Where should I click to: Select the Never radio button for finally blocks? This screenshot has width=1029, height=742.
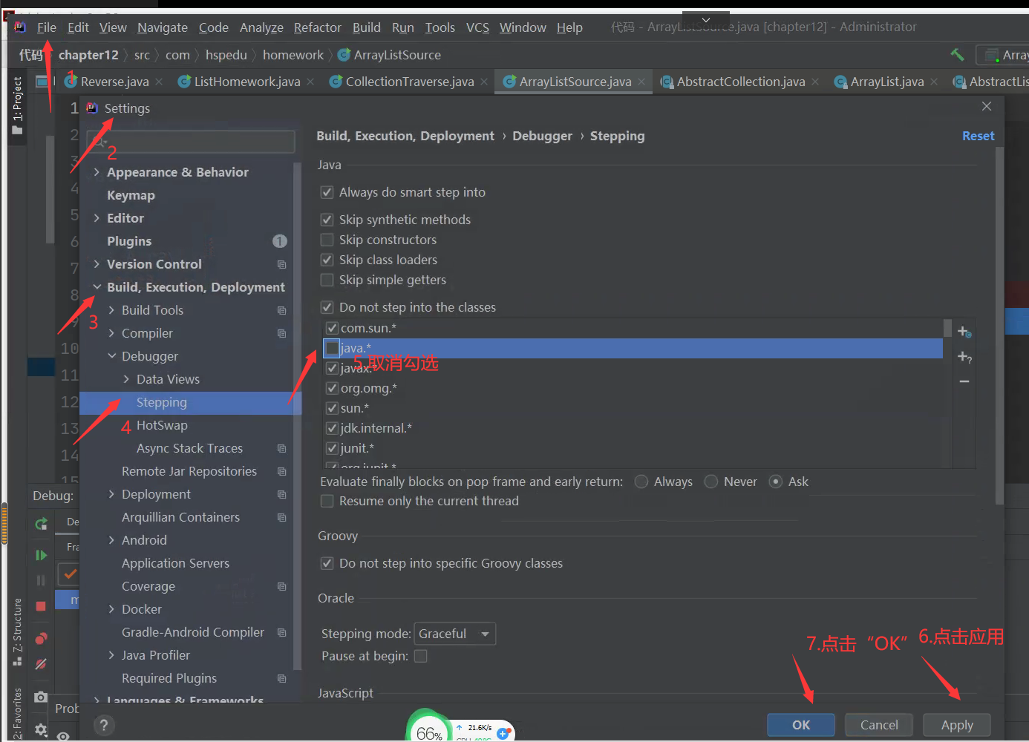[x=710, y=482]
